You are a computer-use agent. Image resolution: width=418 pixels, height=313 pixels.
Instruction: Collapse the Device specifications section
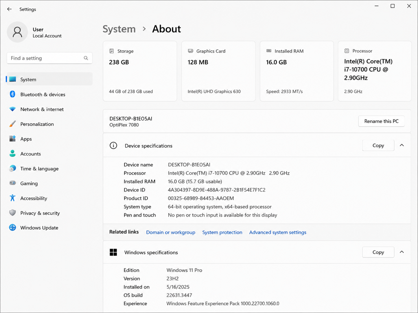402,145
